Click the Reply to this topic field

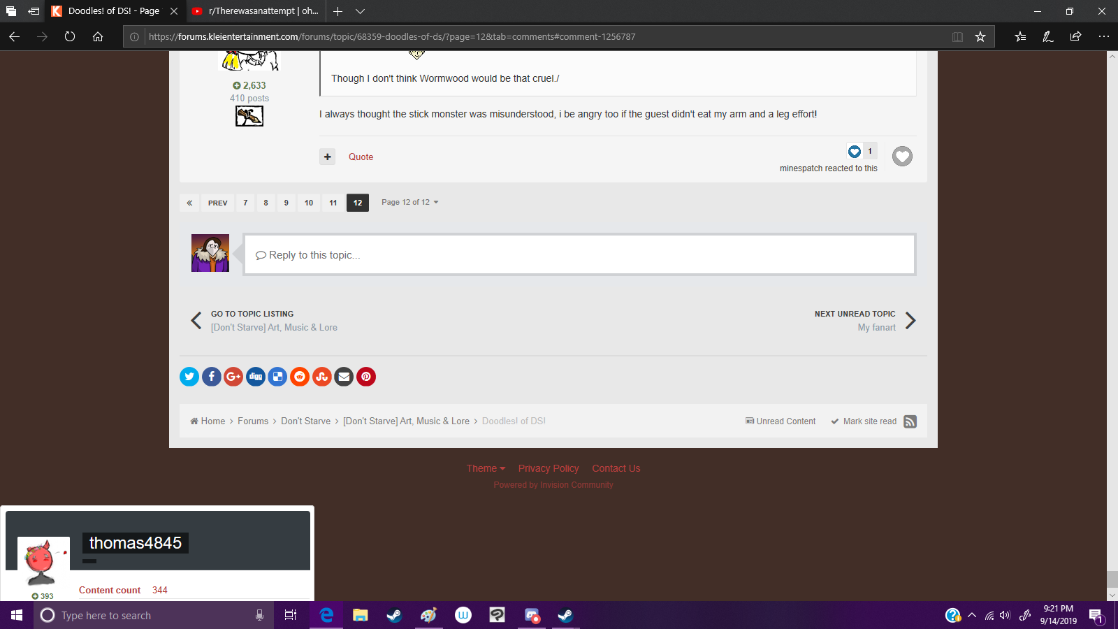point(579,255)
